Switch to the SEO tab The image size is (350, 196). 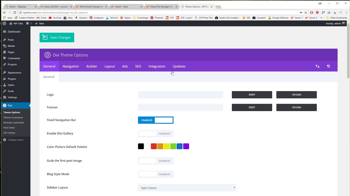(138, 66)
